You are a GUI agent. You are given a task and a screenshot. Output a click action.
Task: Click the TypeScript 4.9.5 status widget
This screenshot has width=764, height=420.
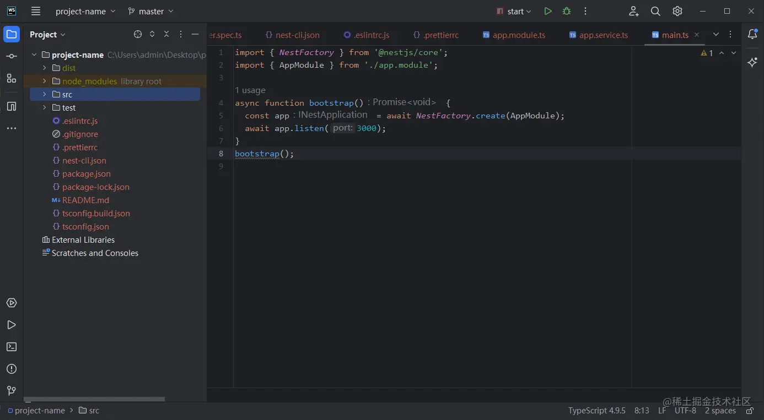[596, 411]
